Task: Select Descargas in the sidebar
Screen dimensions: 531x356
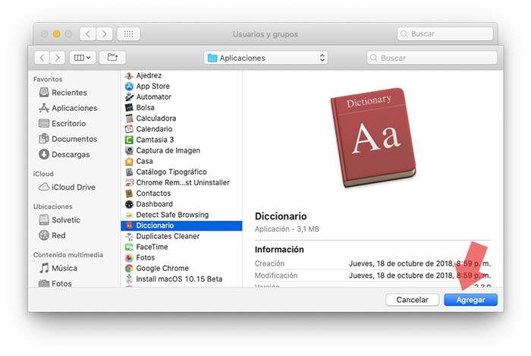Action: [x=64, y=154]
